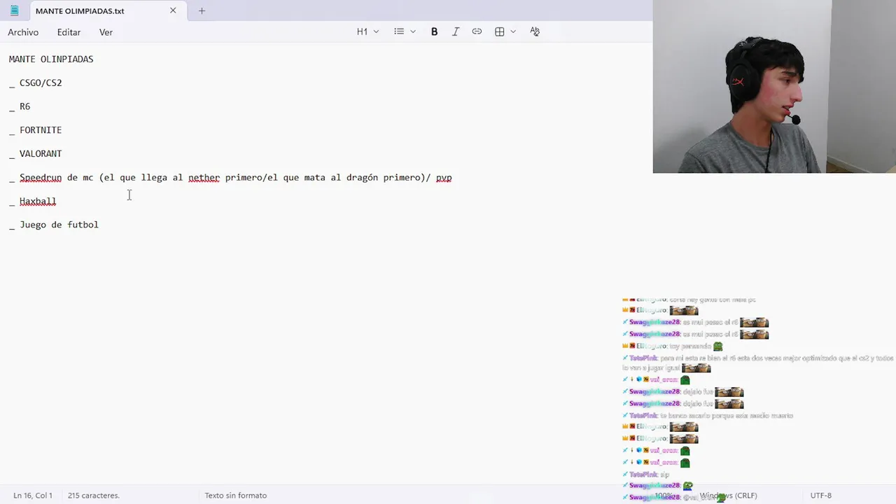Close the MANTE OLIMPIADAS.txt tab
Image resolution: width=896 pixels, height=504 pixels.
point(173,10)
